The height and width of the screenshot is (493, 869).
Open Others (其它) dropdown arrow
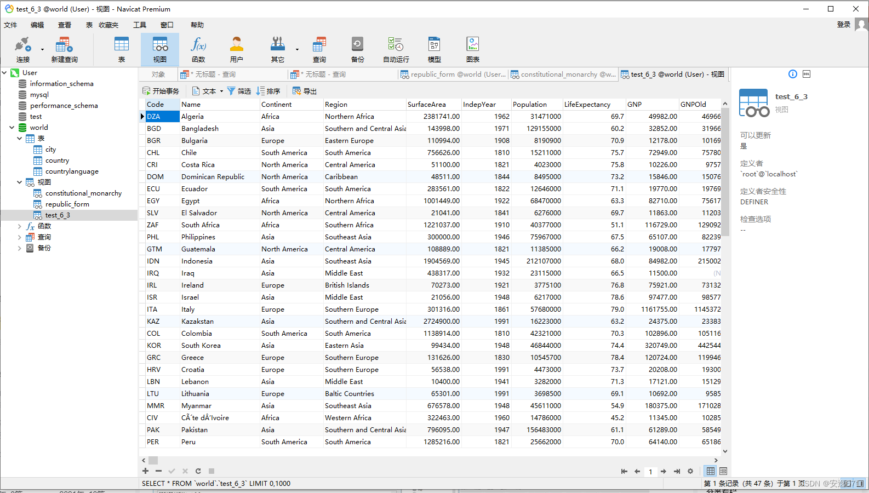click(297, 49)
